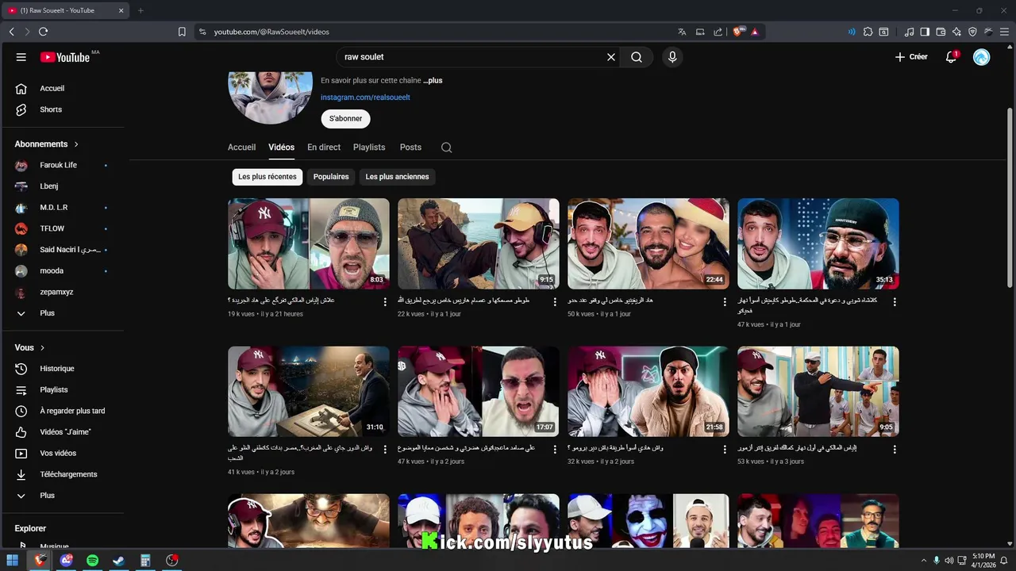Reload the page with refresh icon
This screenshot has height=571, width=1016.
pos(43,32)
